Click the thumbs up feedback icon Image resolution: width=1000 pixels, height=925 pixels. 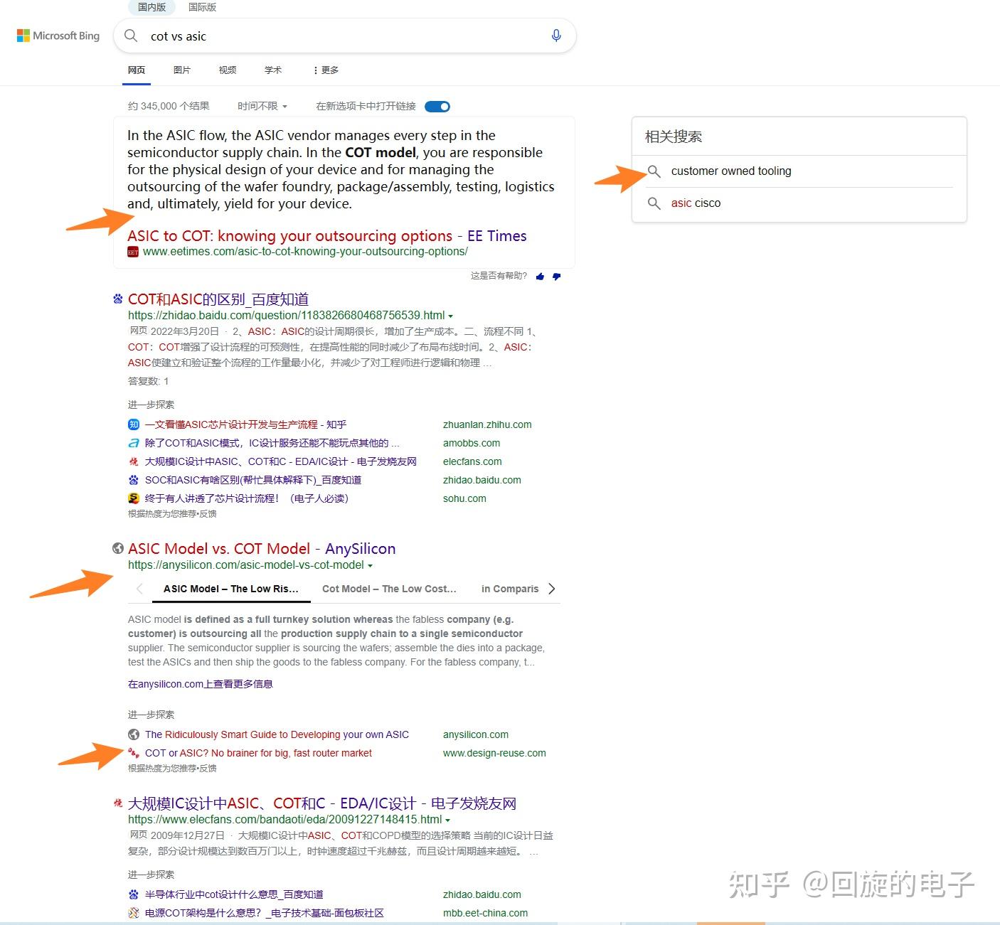click(540, 277)
